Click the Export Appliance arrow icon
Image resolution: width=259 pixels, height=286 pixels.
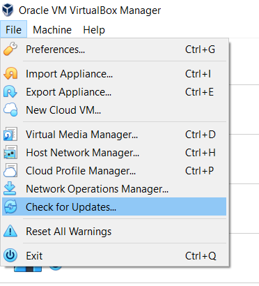click(x=10, y=91)
